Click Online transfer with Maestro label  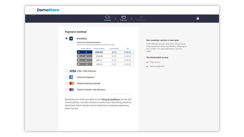click(x=91, y=90)
